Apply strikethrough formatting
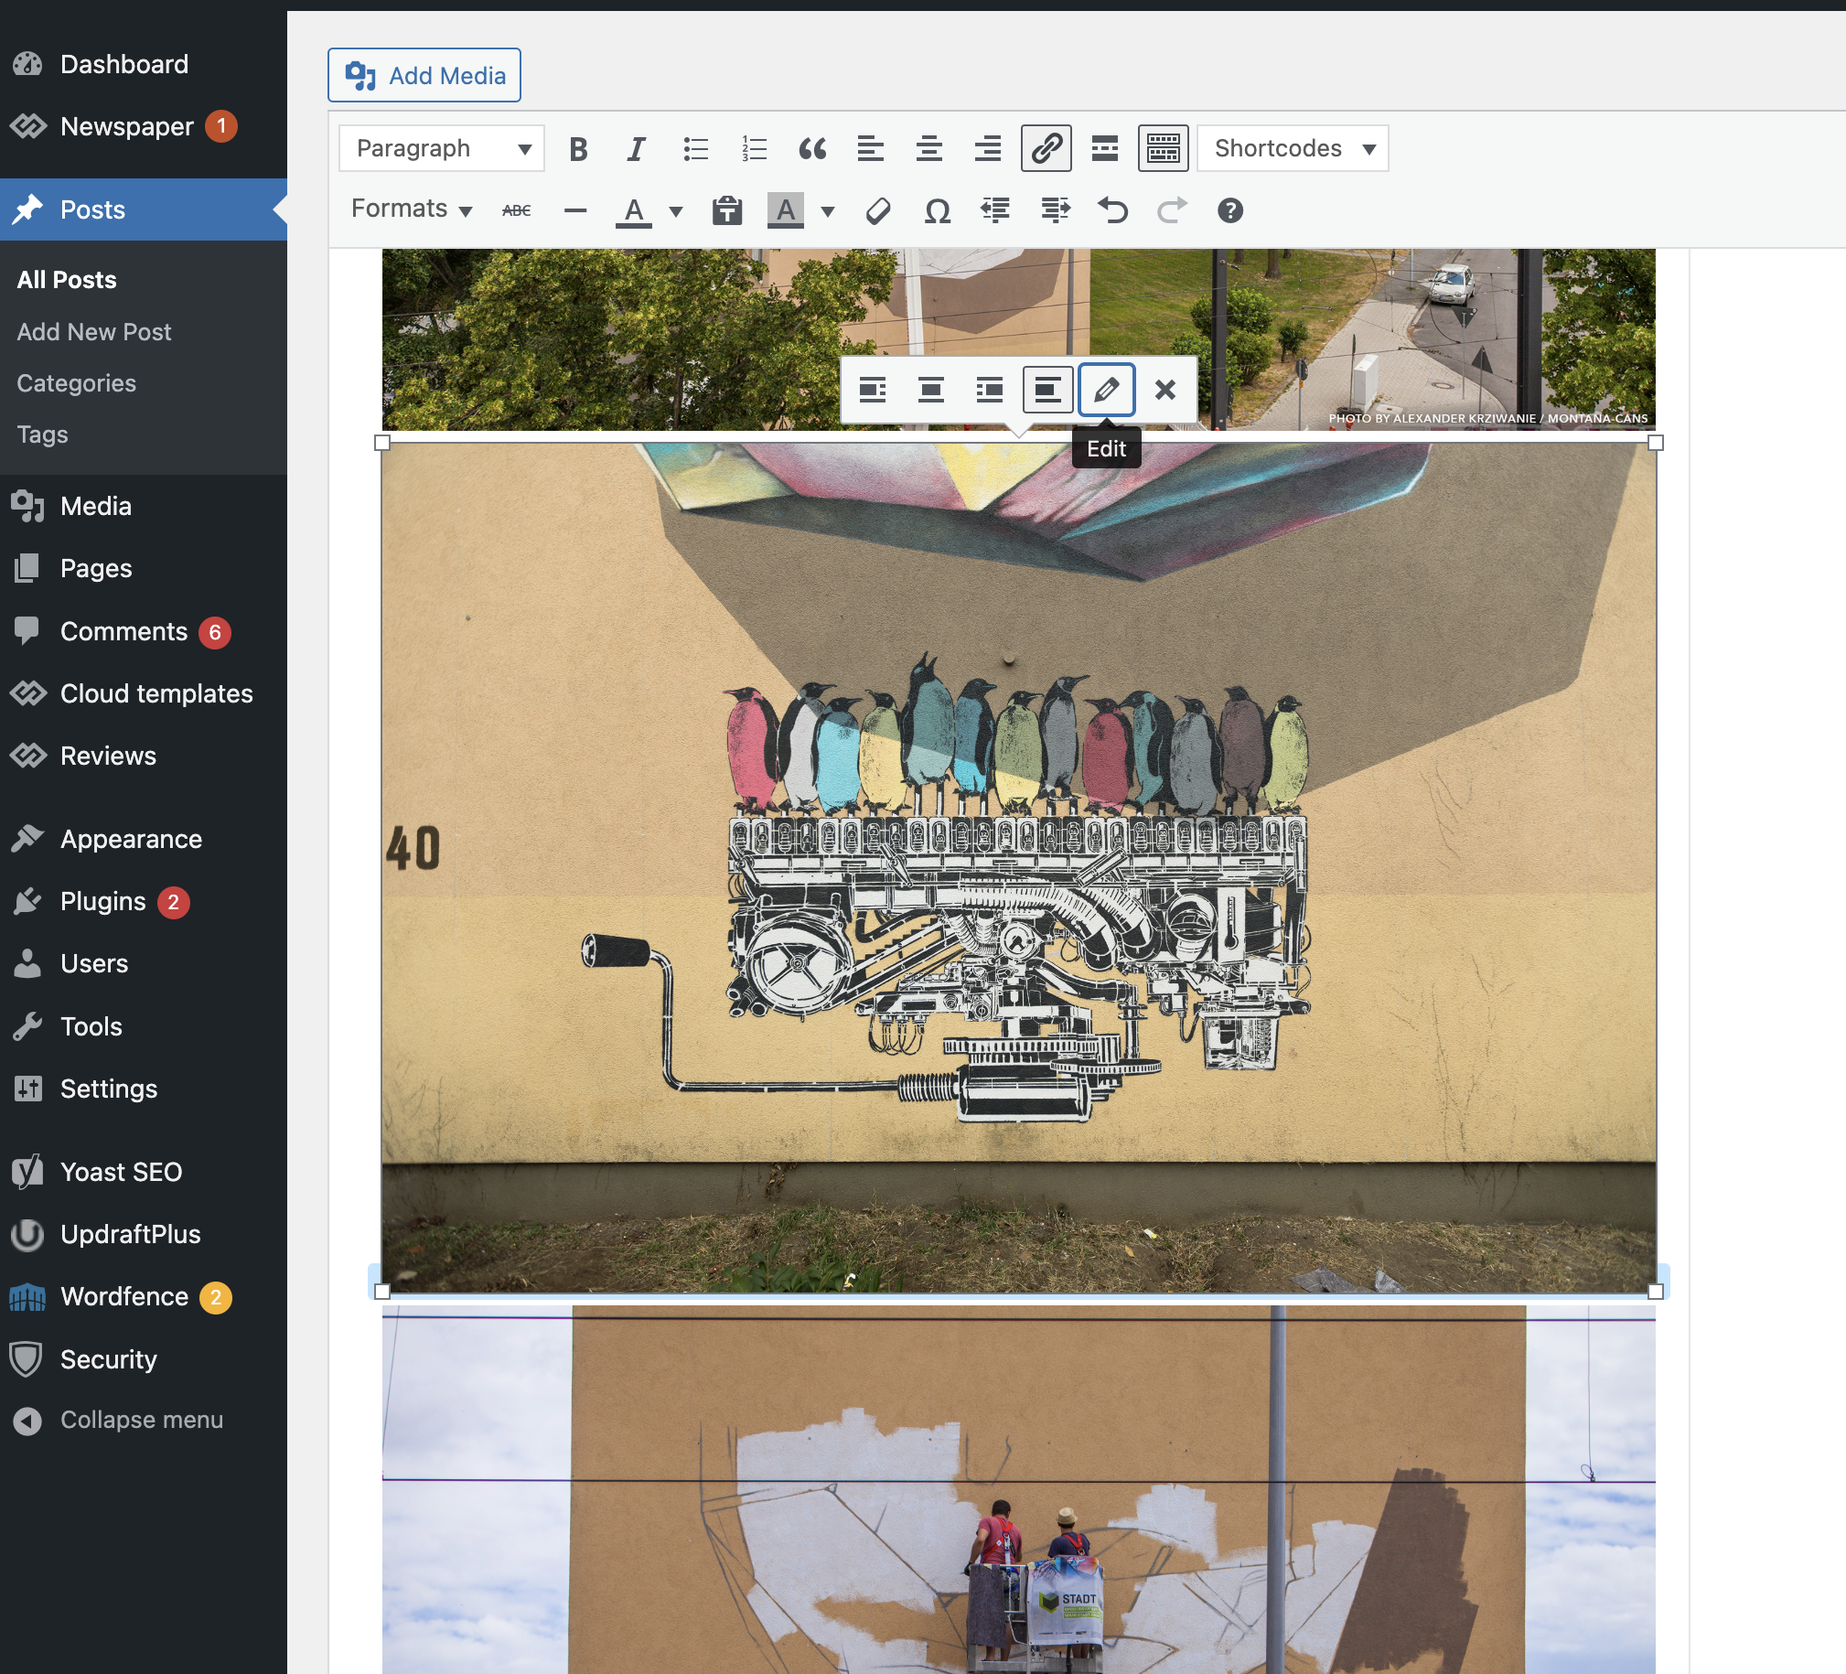The height and width of the screenshot is (1674, 1846). [x=517, y=210]
